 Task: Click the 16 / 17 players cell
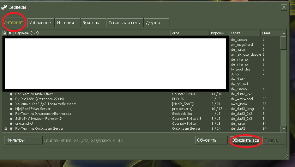pos(217,109)
